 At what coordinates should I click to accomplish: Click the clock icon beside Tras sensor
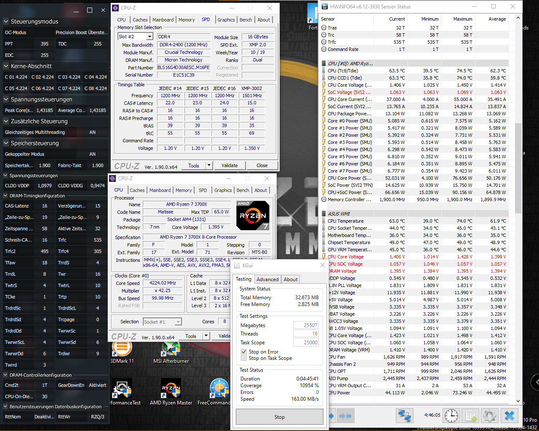[324, 28]
